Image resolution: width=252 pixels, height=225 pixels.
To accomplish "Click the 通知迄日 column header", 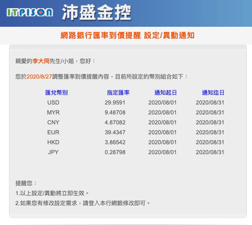I will pyautogui.click(x=213, y=92).
